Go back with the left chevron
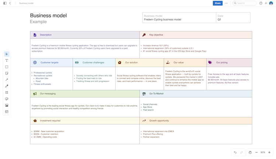The height and width of the screenshot is (159, 276). pyautogui.click(x=10, y=3)
